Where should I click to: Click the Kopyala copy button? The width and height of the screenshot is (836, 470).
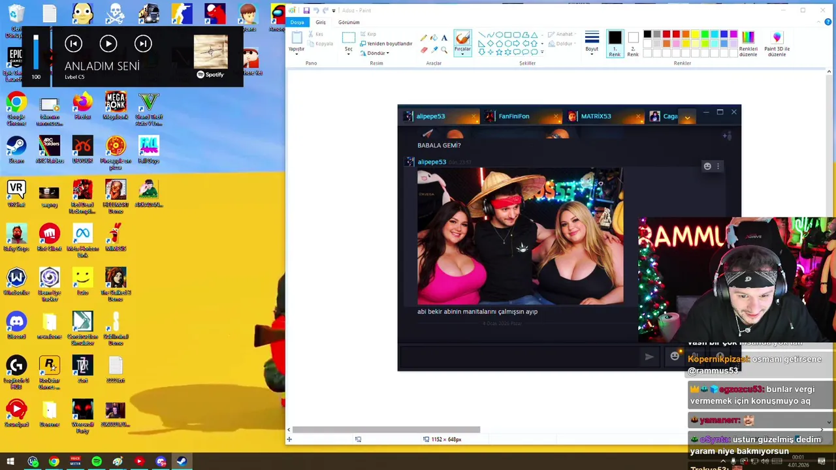[x=321, y=44]
